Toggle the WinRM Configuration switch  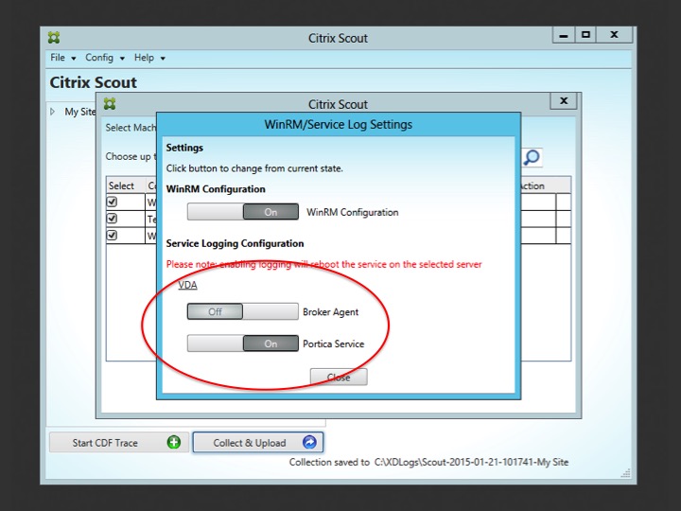click(243, 212)
